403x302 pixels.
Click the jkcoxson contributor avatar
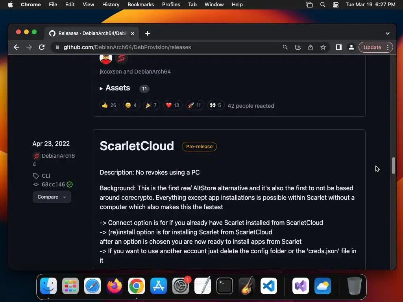point(106,59)
